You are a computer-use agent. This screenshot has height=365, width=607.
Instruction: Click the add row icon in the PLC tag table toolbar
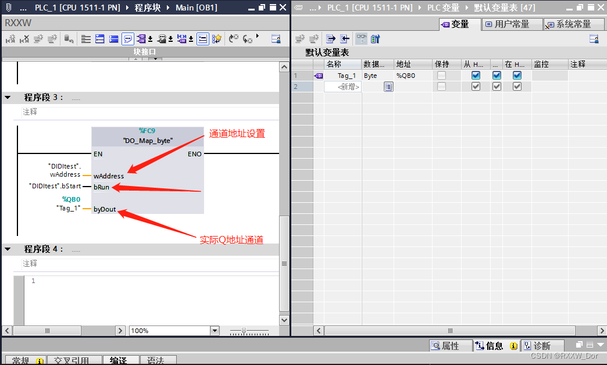pyautogui.click(x=314, y=39)
